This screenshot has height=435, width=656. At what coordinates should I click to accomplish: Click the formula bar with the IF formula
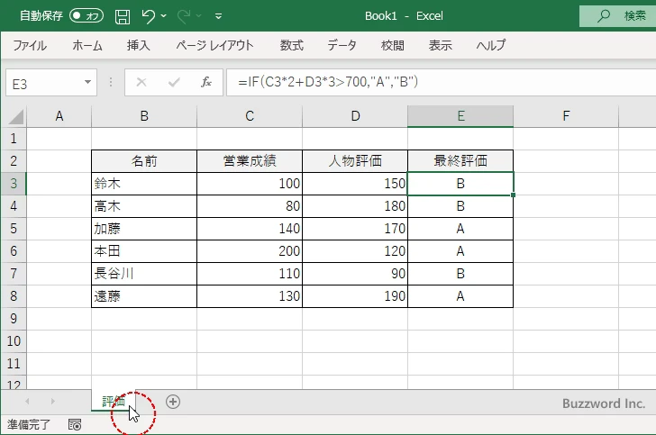(x=441, y=82)
